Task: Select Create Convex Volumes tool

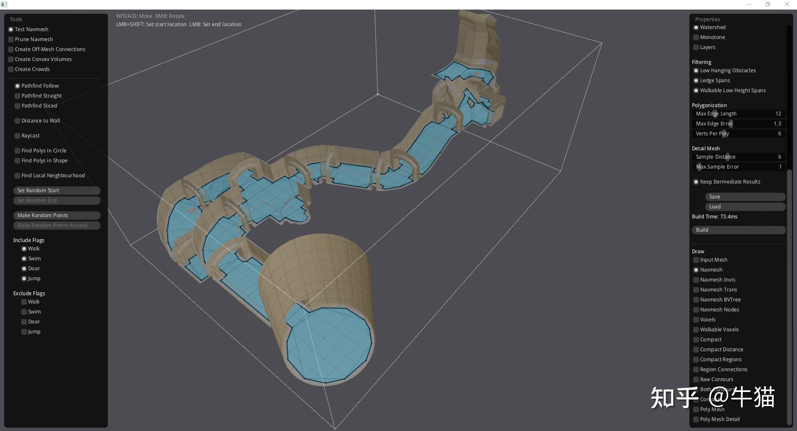Action: click(x=11, y=59)
